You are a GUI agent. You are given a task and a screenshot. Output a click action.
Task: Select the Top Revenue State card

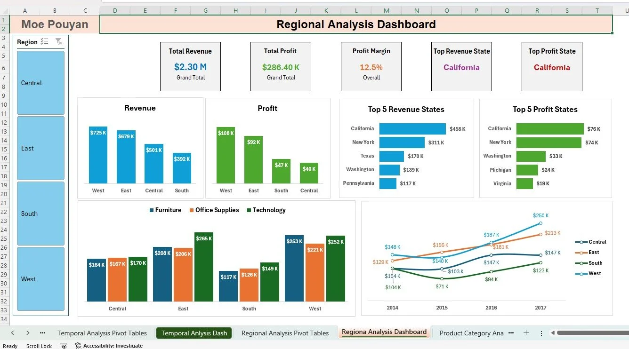(461, 66)
